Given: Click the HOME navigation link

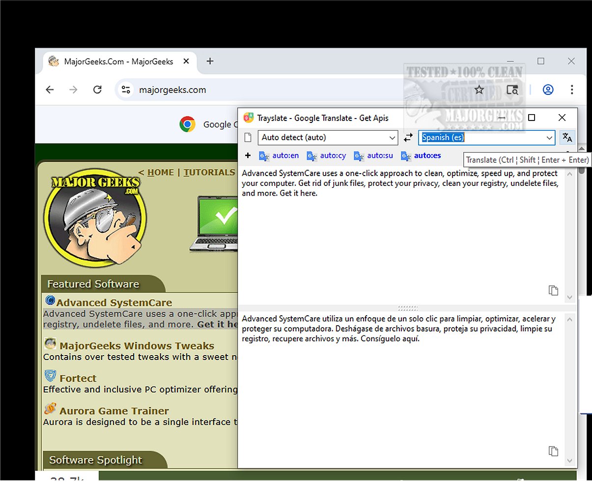Looking at the screenshot, I should point(161,173).
